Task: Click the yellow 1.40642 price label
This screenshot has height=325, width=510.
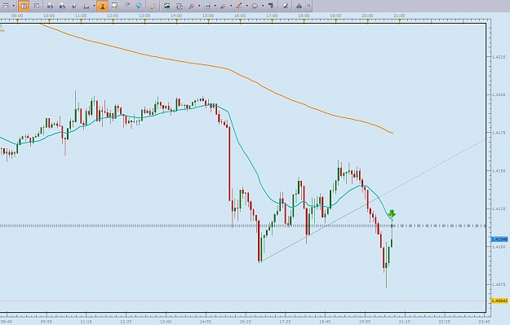Action: [x=499, y=301]
